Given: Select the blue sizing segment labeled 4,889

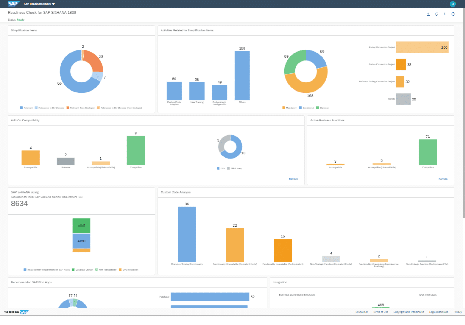Looking at the screenshot, I should pyautogui.click(x=81, y=241).
